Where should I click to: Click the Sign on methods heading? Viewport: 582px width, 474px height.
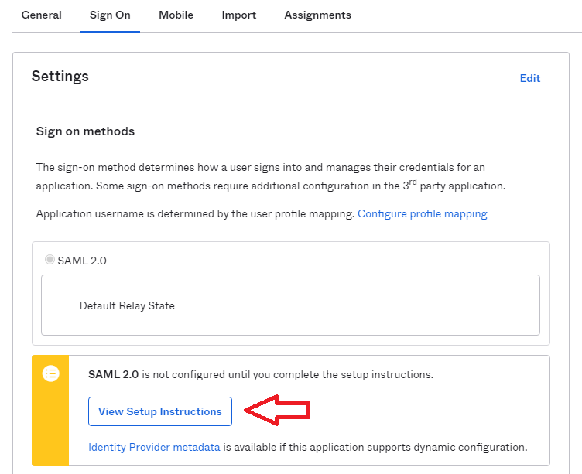pos(85,131)
